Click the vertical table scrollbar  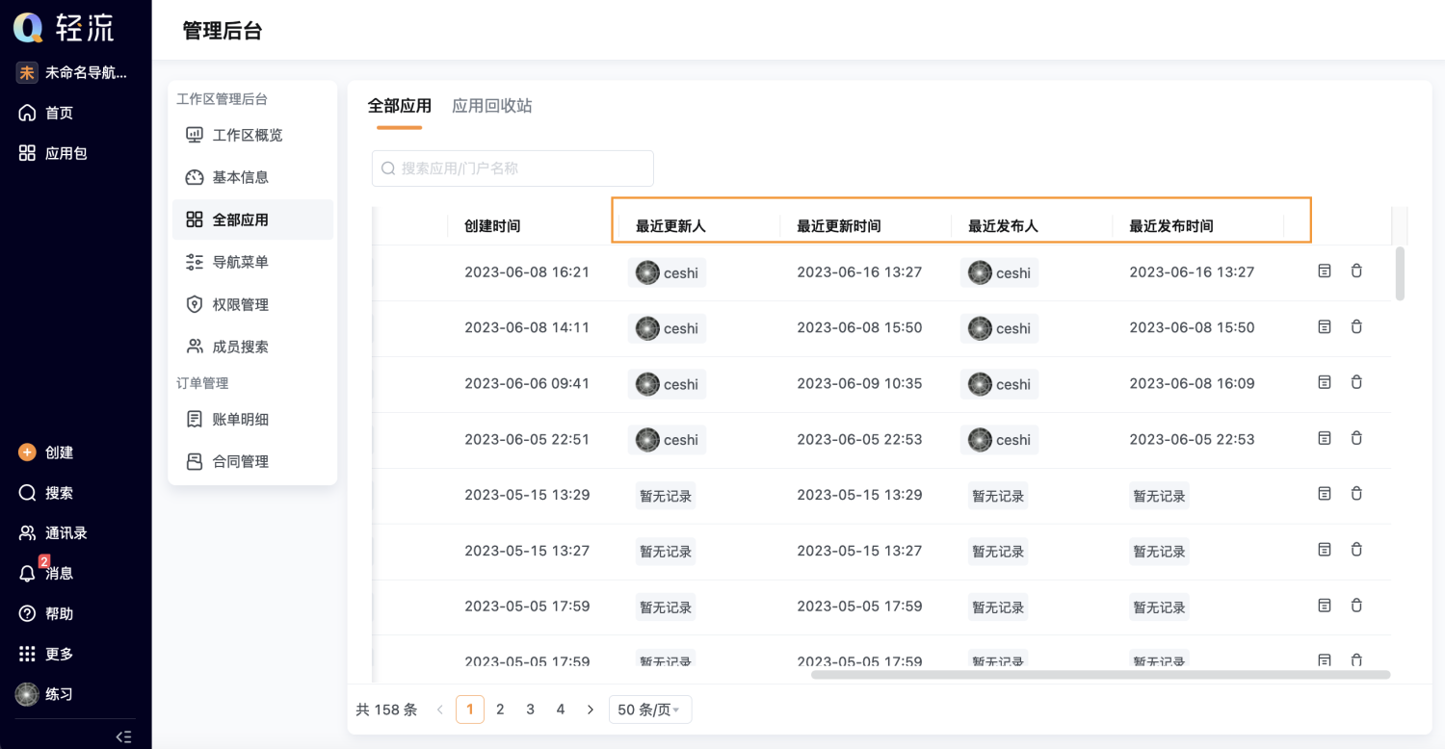coord(1401,273)
